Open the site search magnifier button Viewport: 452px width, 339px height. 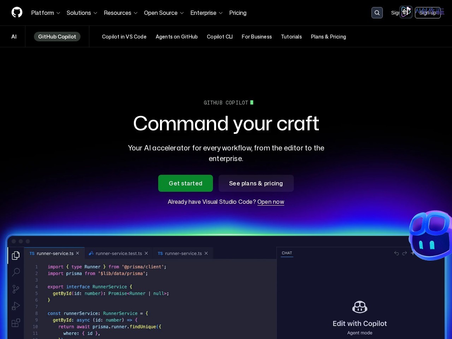coord(377,13)
